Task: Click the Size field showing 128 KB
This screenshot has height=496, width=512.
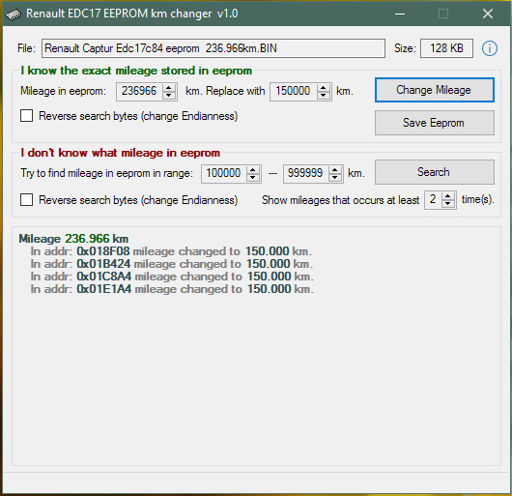Action: (x=446, y=48)
